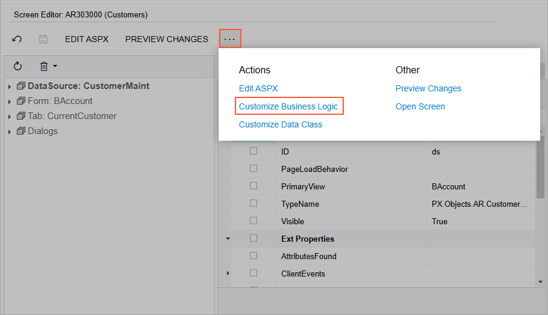
Task: Collapse the Ext Properties group
Action: tap(228, 239)
